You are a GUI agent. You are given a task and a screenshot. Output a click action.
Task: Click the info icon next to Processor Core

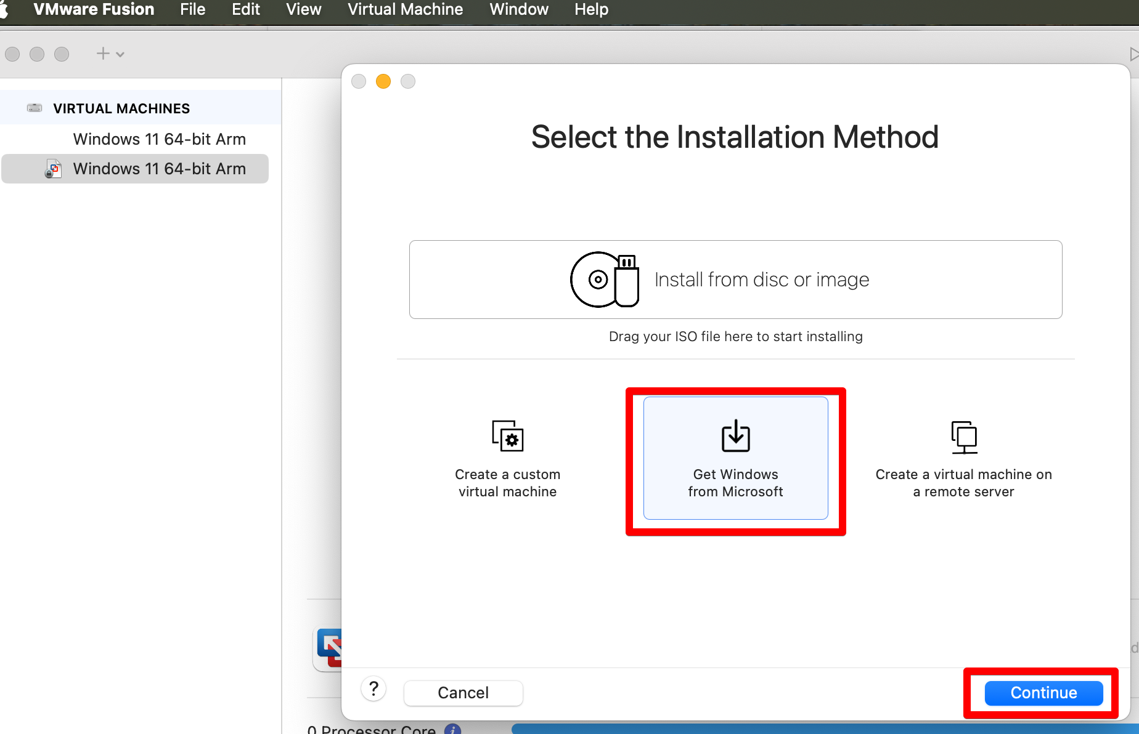452,730
